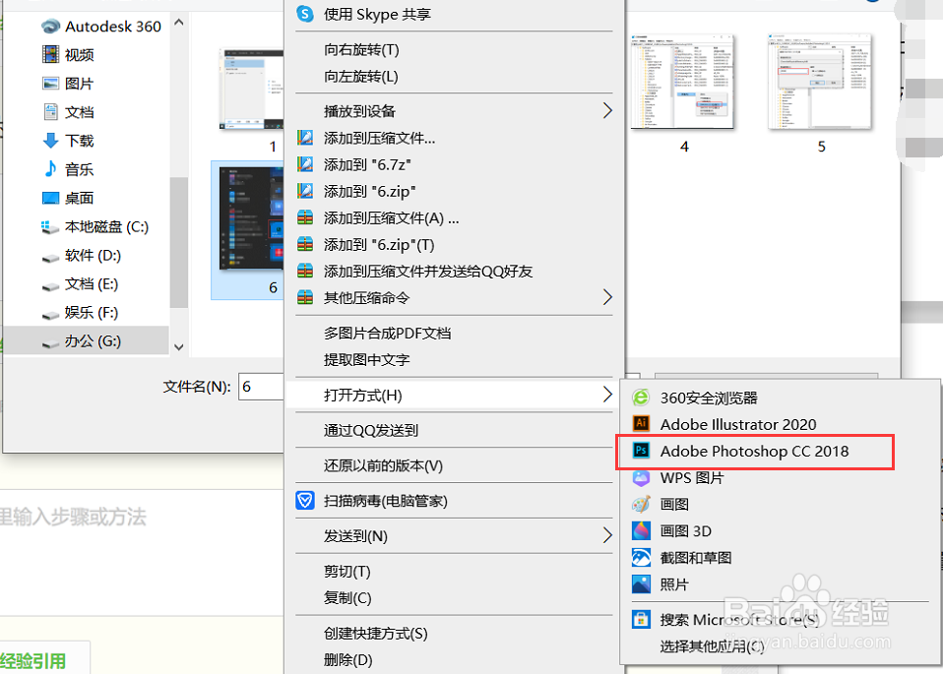Screen dimensions: 943x674
Task: Click the 本地磁盘 (C:) drive icon
Action: click(x=49, y=227)
